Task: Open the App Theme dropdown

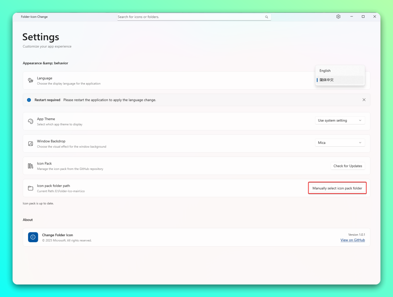Action: click(x=340, y=121)
